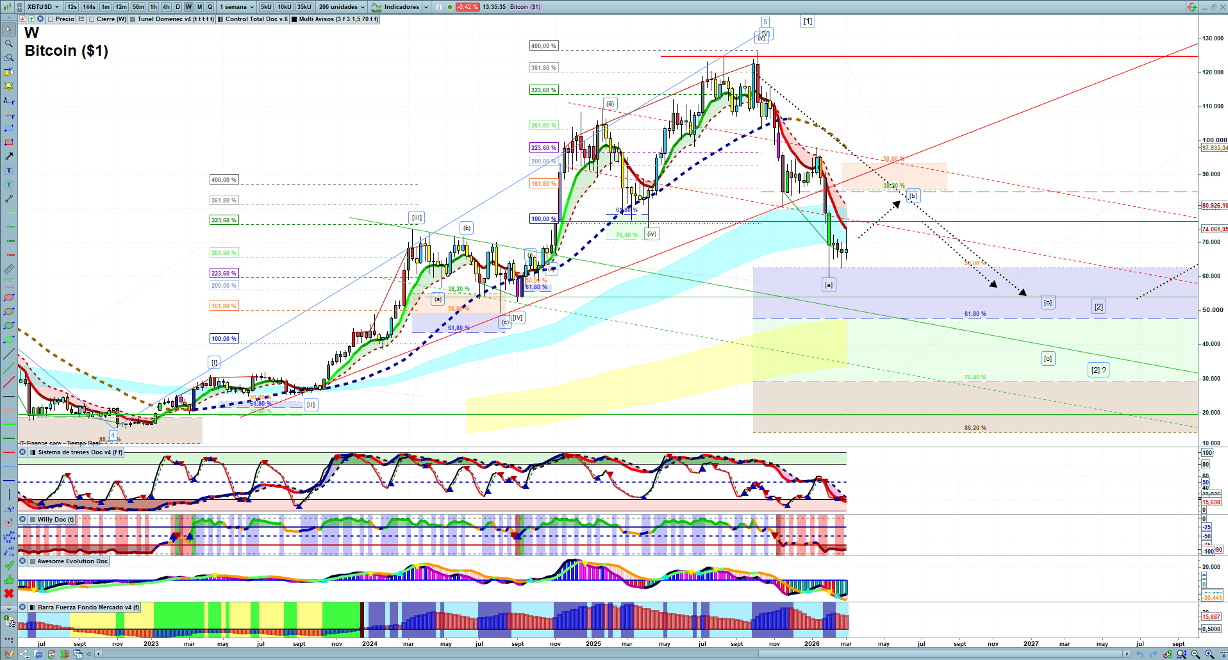
Task: Switch to the 1h timeframe
Action: click(153, 7)
